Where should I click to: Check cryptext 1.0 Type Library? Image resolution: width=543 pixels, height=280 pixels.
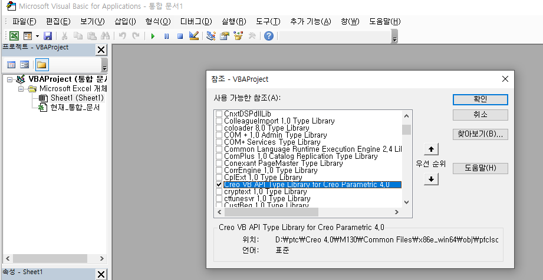tap(219, 192)
